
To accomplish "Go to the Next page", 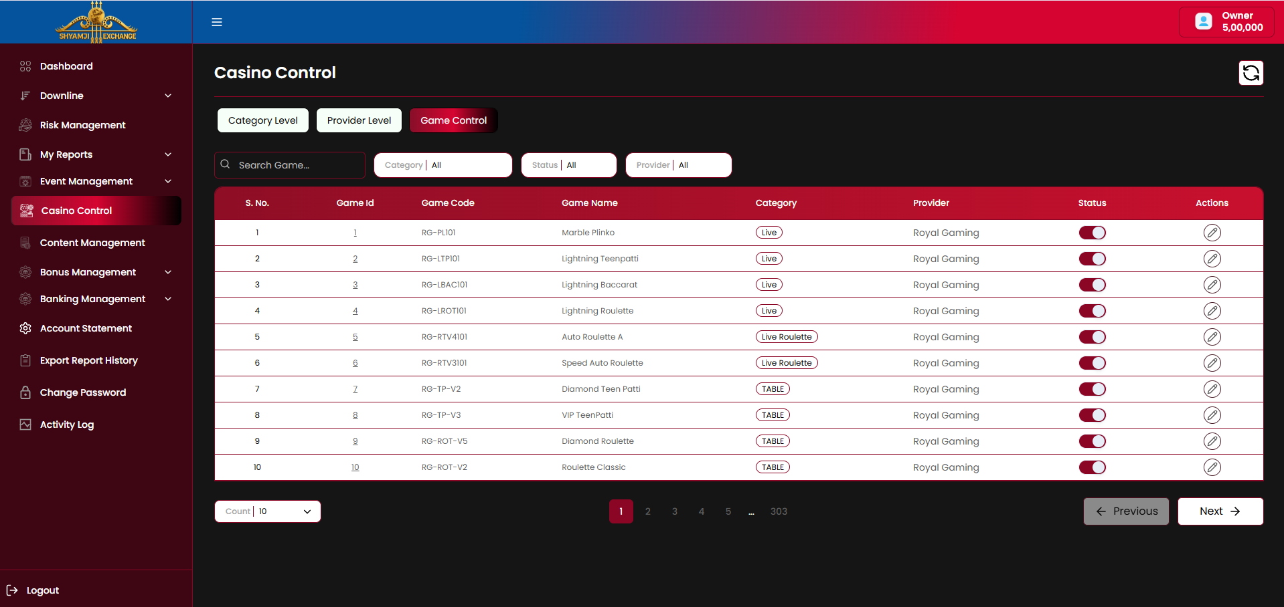I will point(1220,511).
